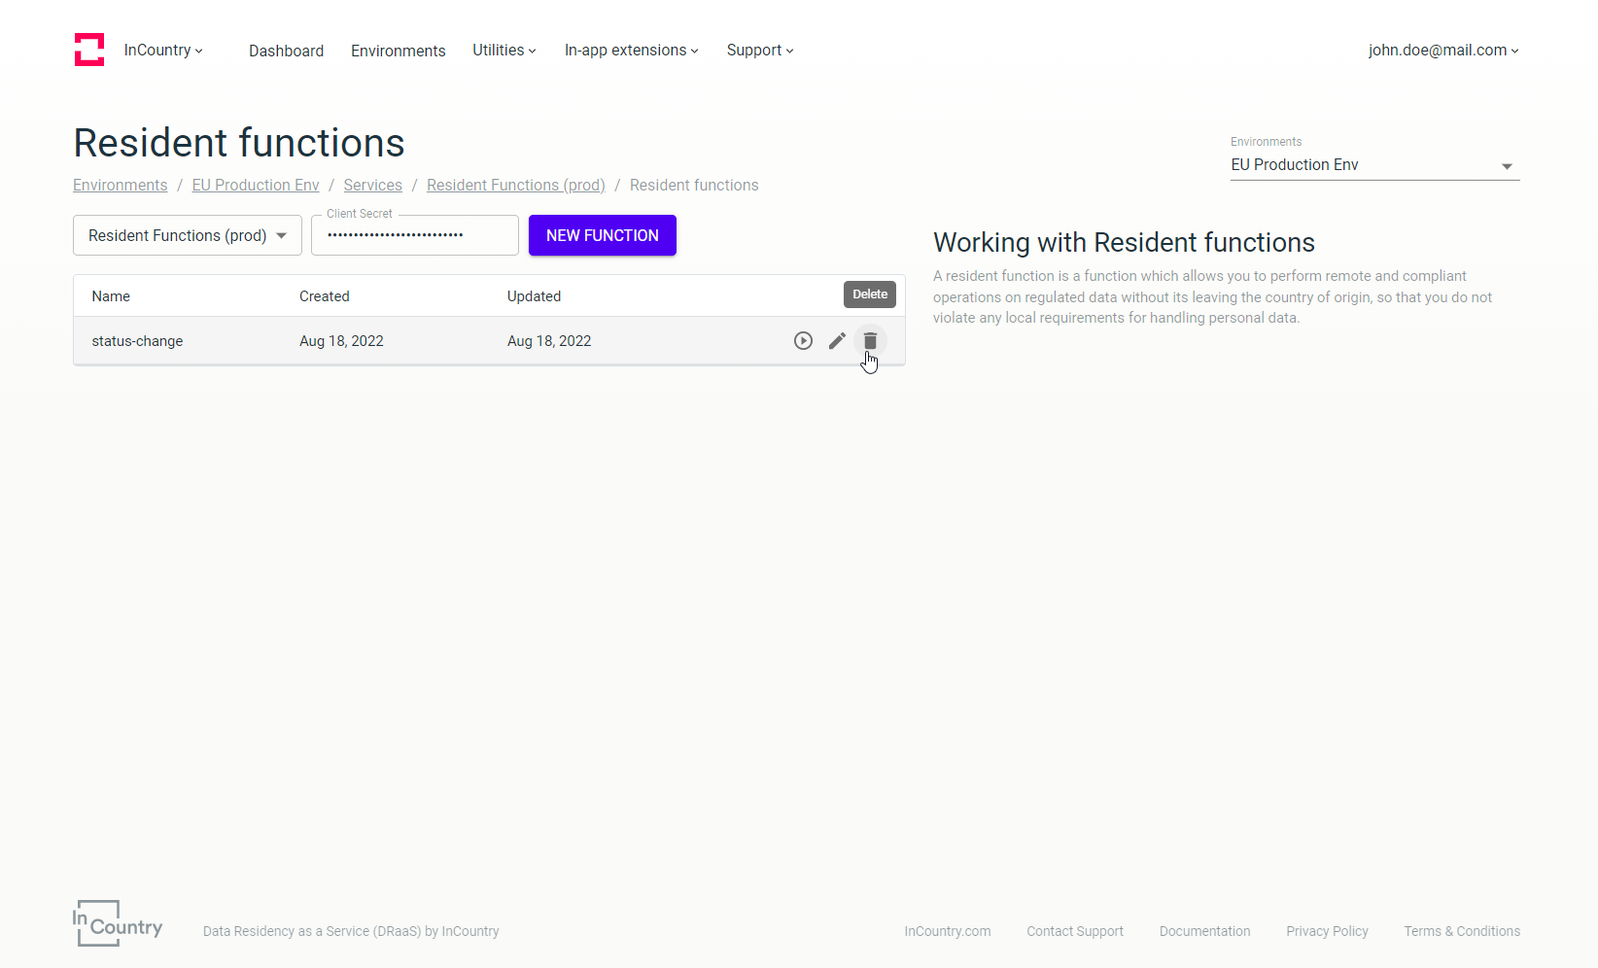The width and height of the screenshot is (1598, 968).
Task: Open the Documentation footer link
Action: [x=1204, y=931]
